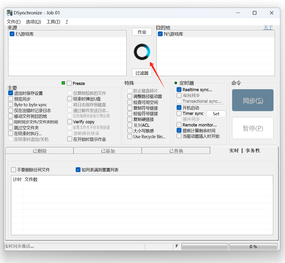Enable 大小写敏感 checkbox
285x263 pixels.
[130, 131]
